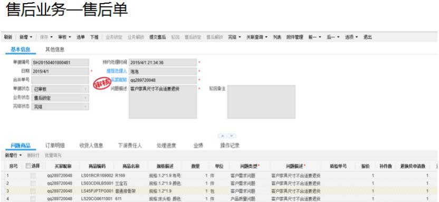This screenshot has height=202, width=439.
Task: Click the 补件数 column header
Action: (385, 166)
